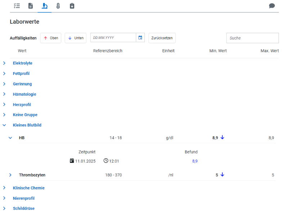Click the Gerinnung group label

click(x=22, y=84)
